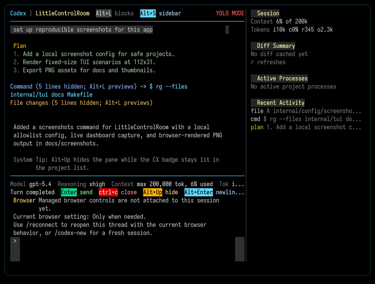Click the Reasoning xhigh status entry
The width and height of the screenshot is (375, 284).
point(81,184)
